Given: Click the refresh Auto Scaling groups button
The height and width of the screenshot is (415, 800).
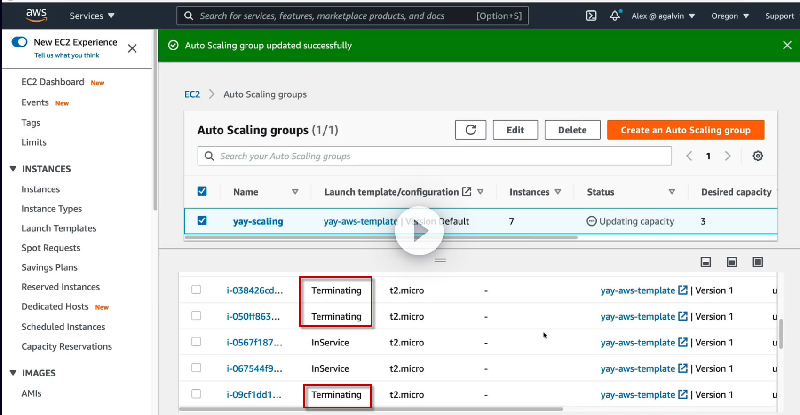Looking at the screenshot, I should pyautogui.click(x=470, y=130).
